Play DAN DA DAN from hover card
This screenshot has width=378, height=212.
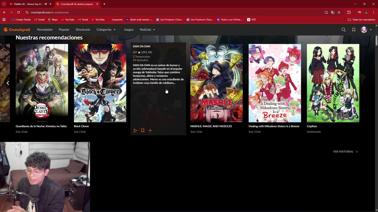135,130
